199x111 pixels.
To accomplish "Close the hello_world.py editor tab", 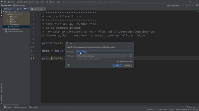I will point(44,9).
